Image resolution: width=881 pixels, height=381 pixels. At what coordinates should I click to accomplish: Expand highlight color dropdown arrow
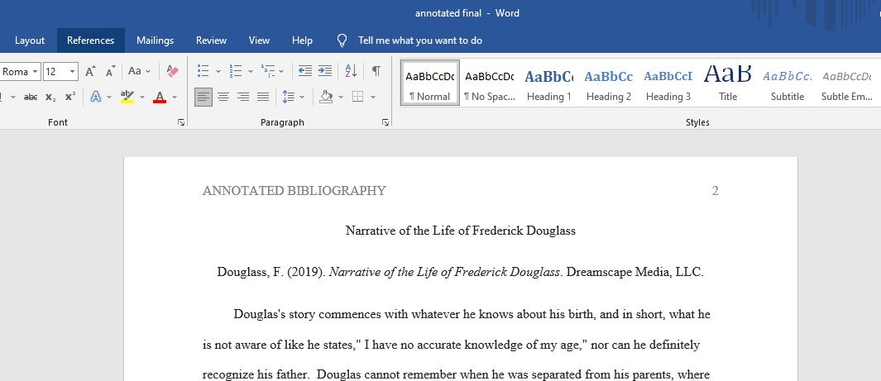142,97
